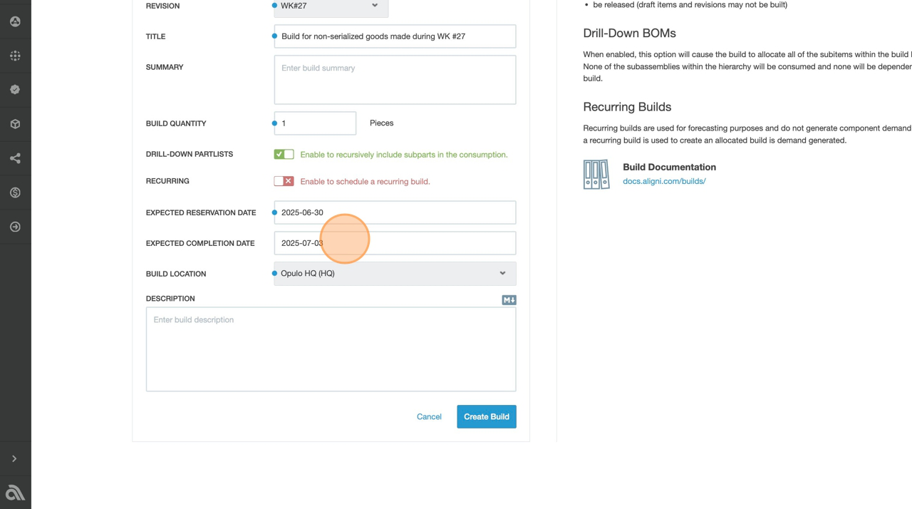Click into the Summary text area
The height and width of the screenshot is (509, 912).
[395, 80]
